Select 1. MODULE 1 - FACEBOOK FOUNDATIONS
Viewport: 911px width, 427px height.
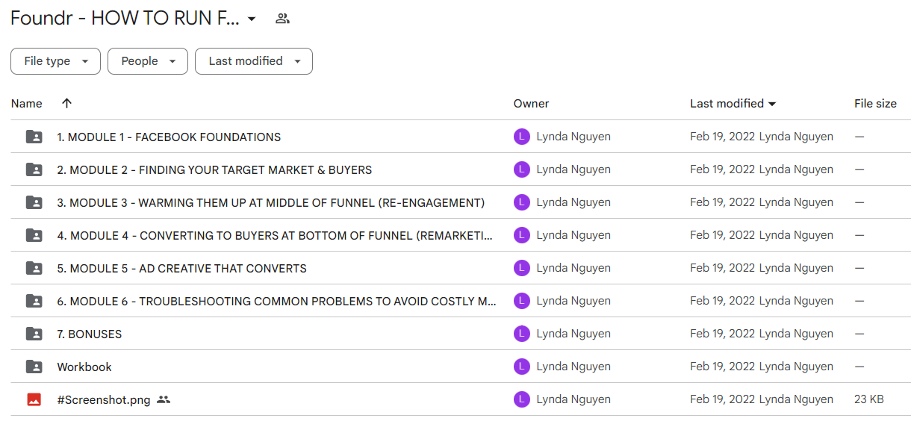pos(169,137)
